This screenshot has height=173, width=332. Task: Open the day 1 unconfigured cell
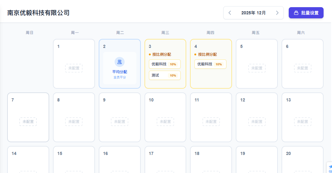[74, 64]
